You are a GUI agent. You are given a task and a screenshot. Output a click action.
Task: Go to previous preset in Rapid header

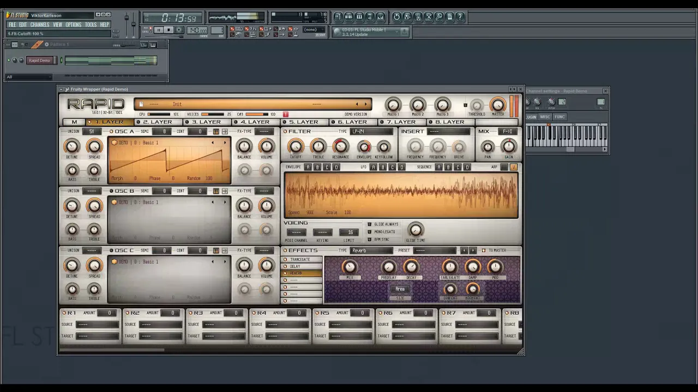click(357, 104)
